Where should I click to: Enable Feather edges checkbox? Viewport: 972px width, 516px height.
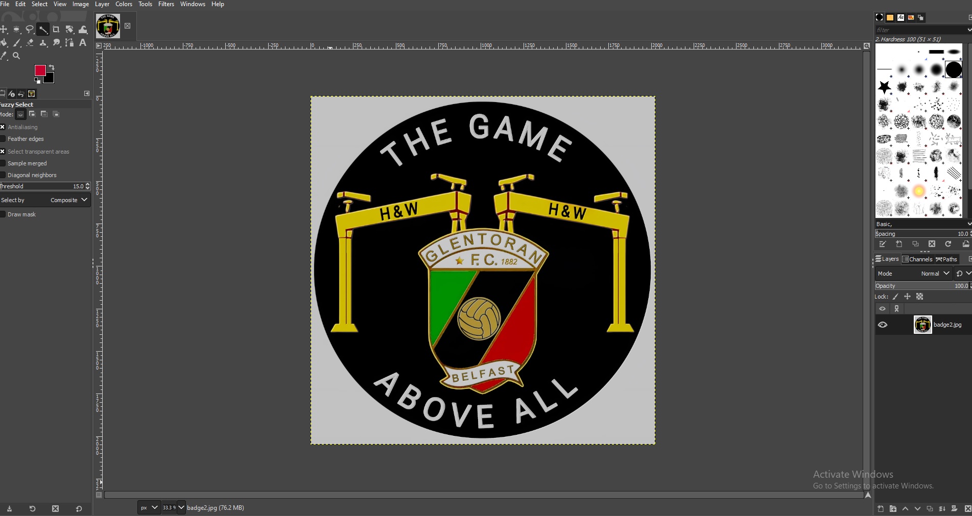pyautogui.click(x=3, y=139)
